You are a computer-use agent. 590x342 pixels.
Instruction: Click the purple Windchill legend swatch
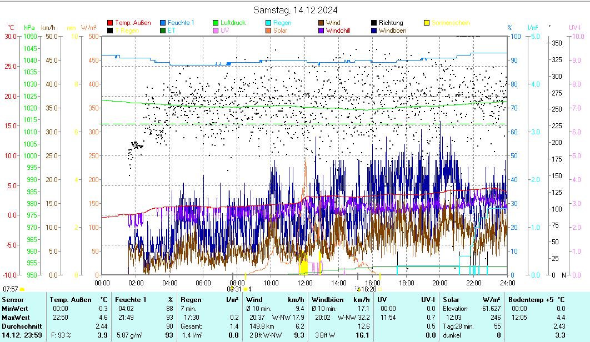point(321,31)
